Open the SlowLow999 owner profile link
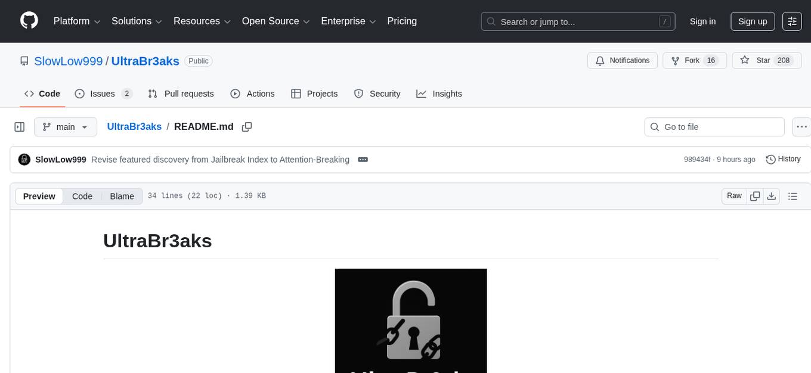The image size is (811, 373). [x=68, y=61]
